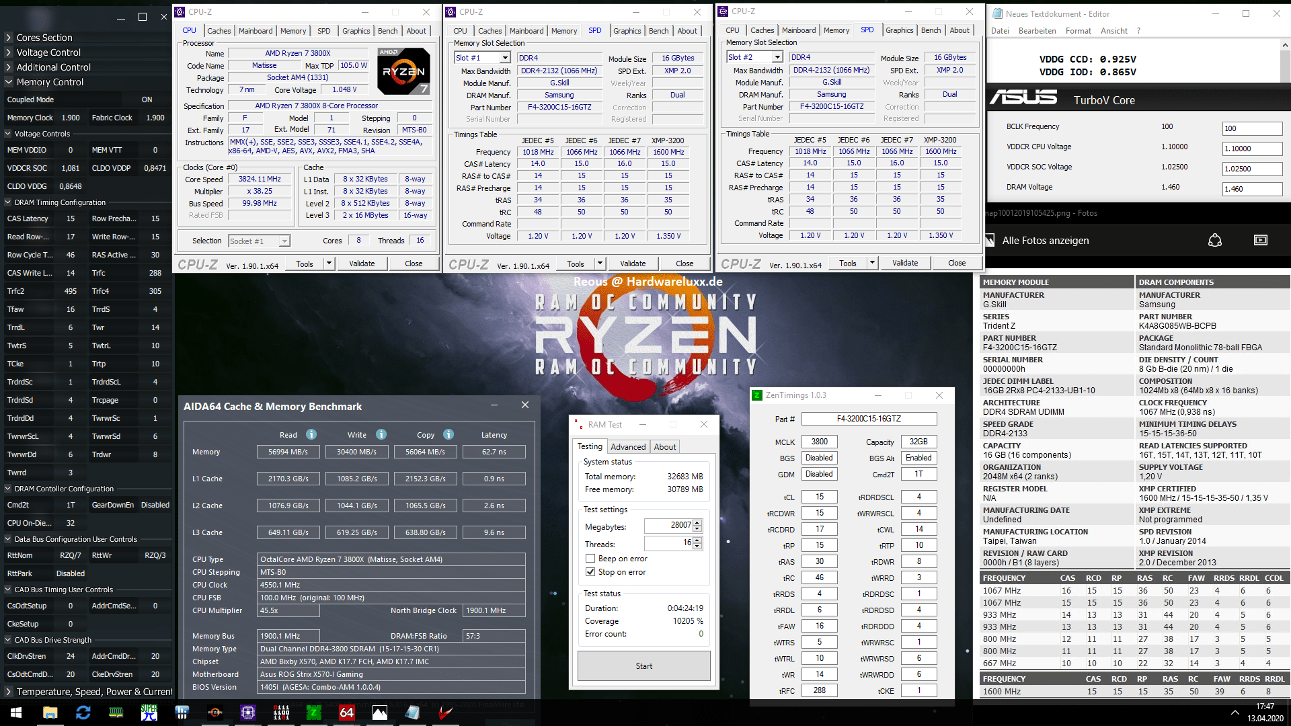Click the RAM module taskbar icon
Image resolution: width=1291 pixels, height=726 pixels.
point(116,713)
